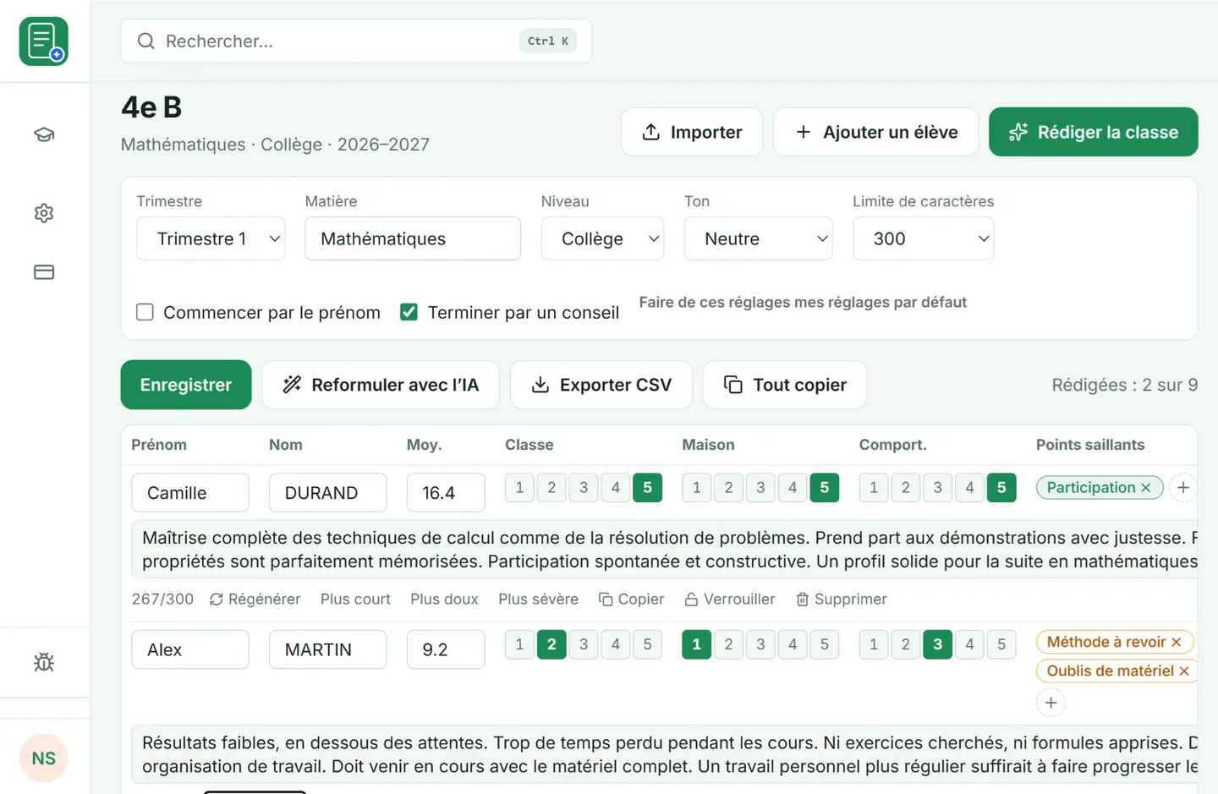Delete Camille's row with Supprimer

coord(841,599)
